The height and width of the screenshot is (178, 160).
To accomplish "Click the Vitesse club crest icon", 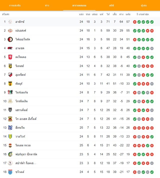I will pyautogui.click(x=10, y=66).
